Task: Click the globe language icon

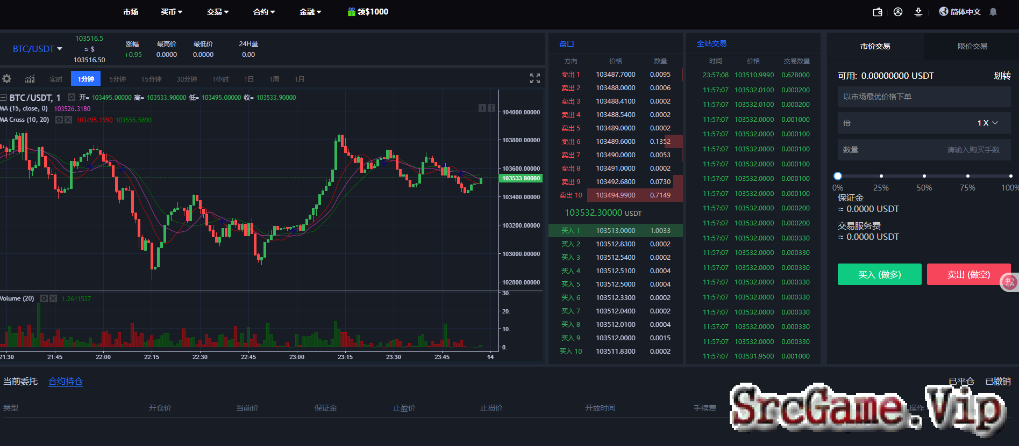Action: [944, 11]
